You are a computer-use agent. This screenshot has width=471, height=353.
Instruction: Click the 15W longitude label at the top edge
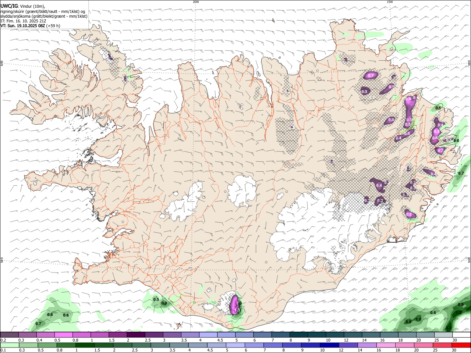click(x=390, y=2)
